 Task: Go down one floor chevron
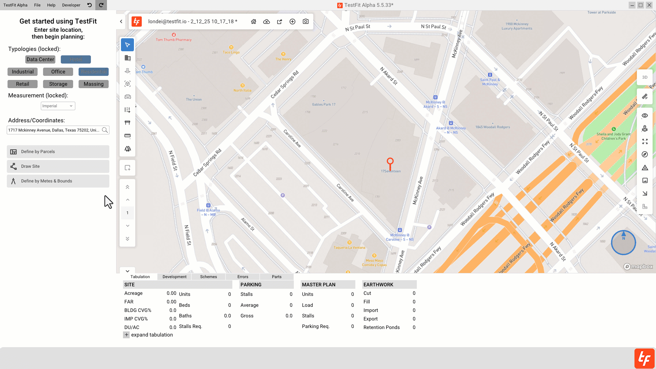click(x=127, y=226)
